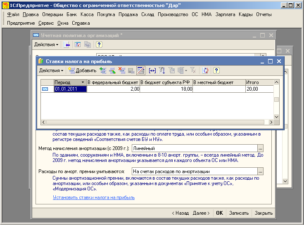Select the 18,00 regional budget cell
The image size is (304, 225).
tap(166, 89)
